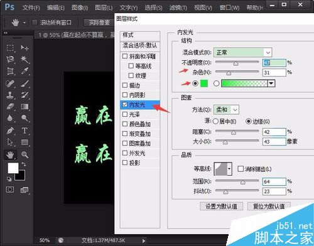Select the Magic Wand tool
Image resolution: width=314 pixels, height=246 pixels.
(24, 60)
